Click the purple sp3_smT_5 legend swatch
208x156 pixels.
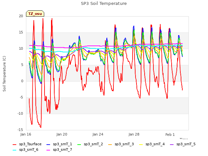click(x=172, y=144)
